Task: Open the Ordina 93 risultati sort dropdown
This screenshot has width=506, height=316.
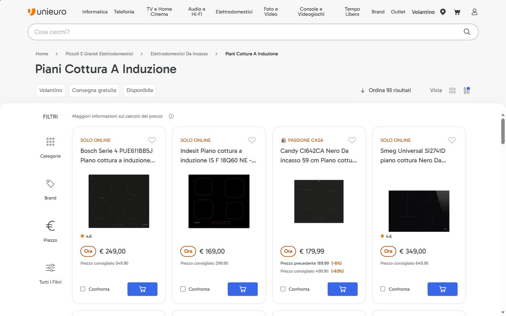Action: (386, 90)
